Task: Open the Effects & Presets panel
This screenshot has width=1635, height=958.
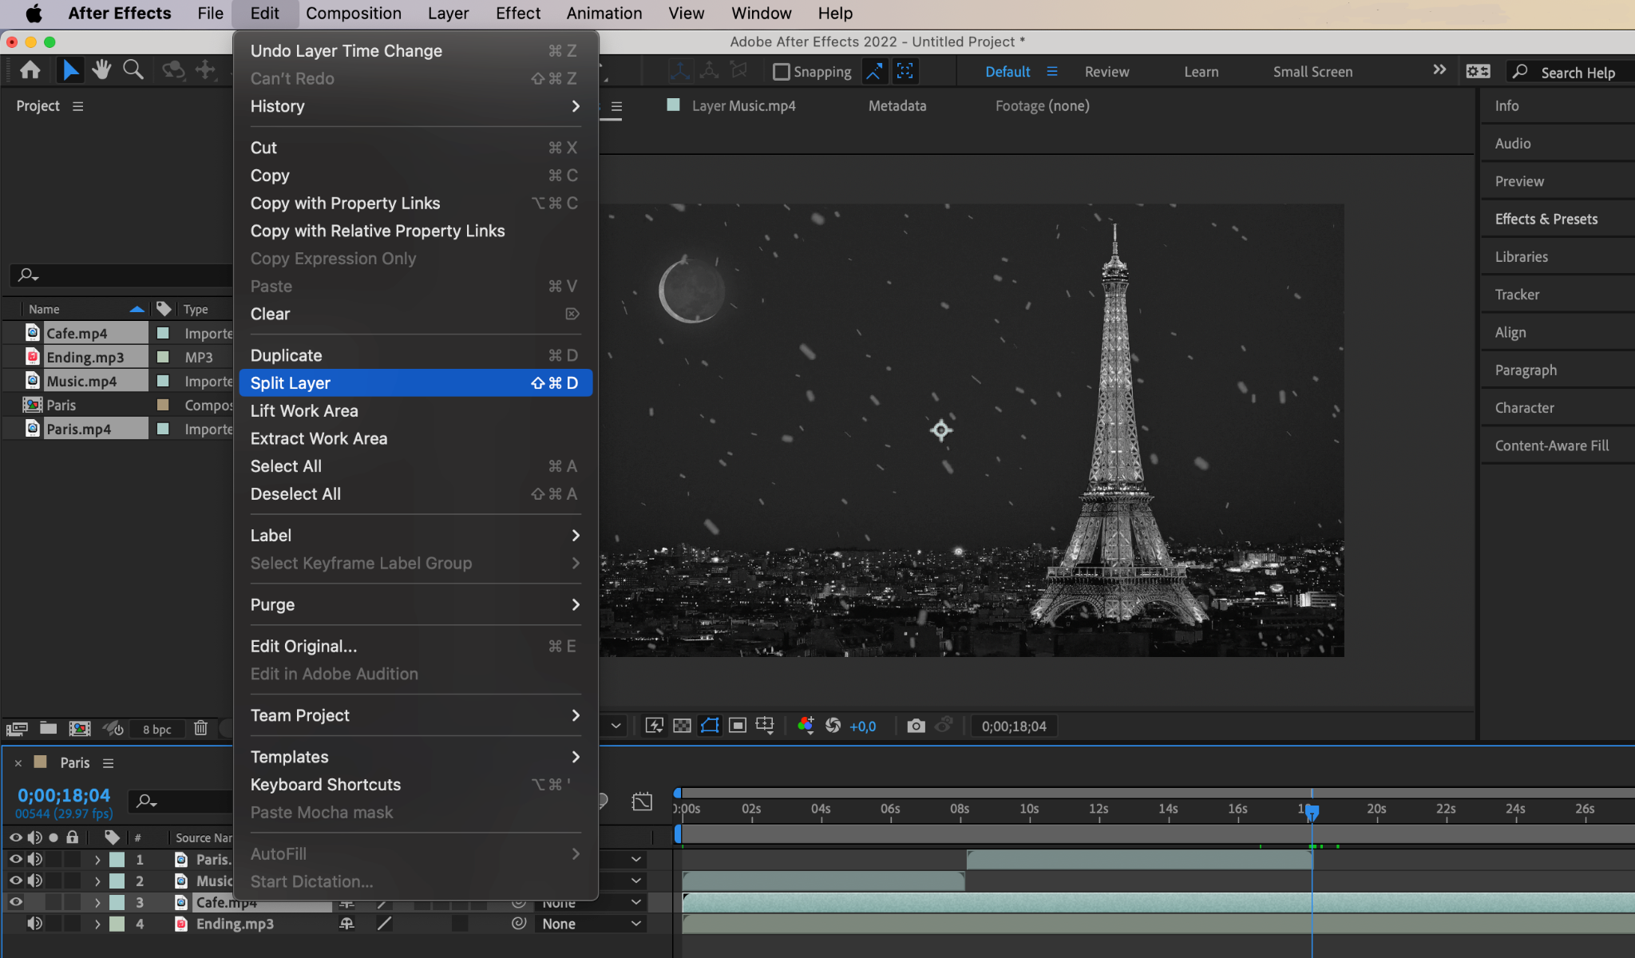Action: pos(1546,219)
